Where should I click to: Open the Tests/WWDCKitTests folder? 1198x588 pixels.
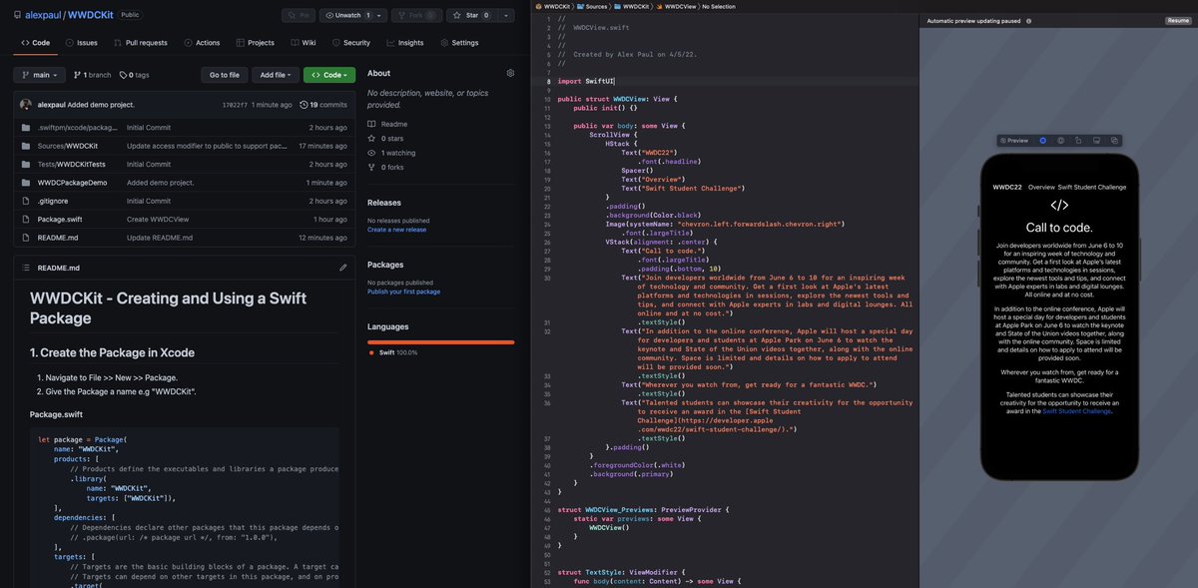coord(71,164)
